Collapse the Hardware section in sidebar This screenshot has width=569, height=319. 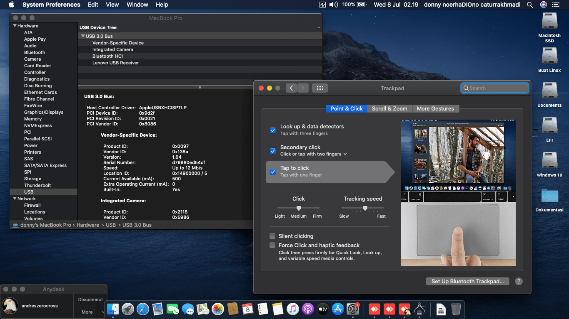tap(15, 26)
